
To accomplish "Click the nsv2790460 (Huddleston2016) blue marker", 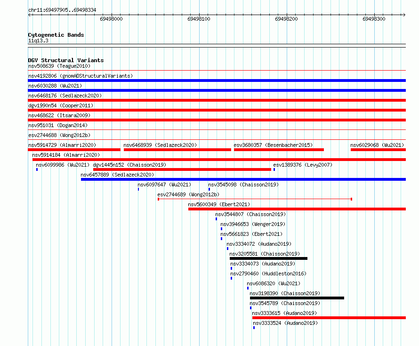I will point(232,278).
